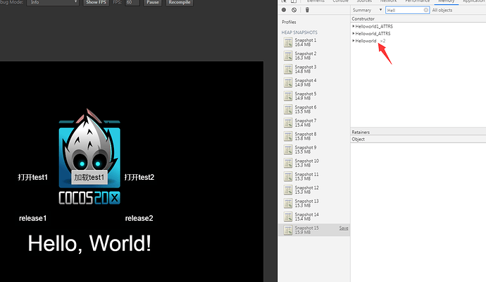The height and width of the screenshot is (282, 486).
Task: Select Snapshot 14 icon
Action: click(x=288, y=216)
